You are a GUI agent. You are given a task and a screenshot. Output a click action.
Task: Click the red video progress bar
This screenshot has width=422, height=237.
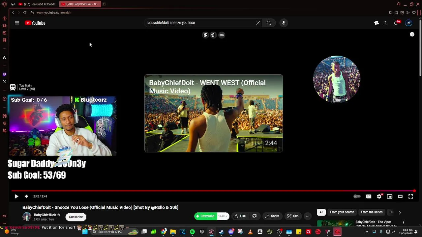click(213, 191)
